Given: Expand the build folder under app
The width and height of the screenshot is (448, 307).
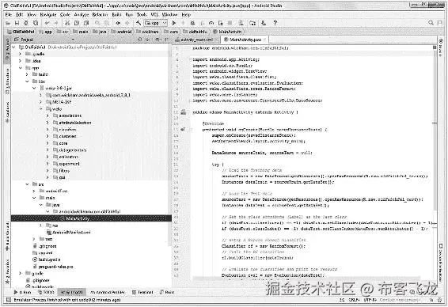Looking at the screenshot, I should coord(27,74).
